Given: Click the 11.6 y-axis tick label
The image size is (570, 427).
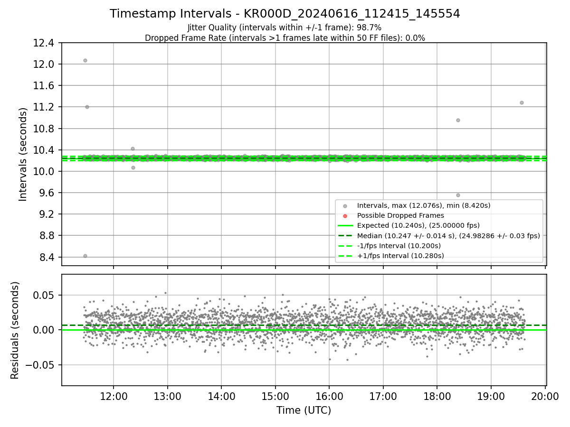Looking at the screenshot, I should [x=45, y=86].
